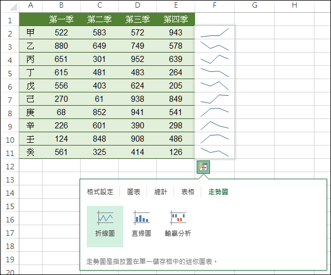Choose the 直條圖 column sparkline icon
The width and height of the screenshot is (331, 275).
point(141,217)
